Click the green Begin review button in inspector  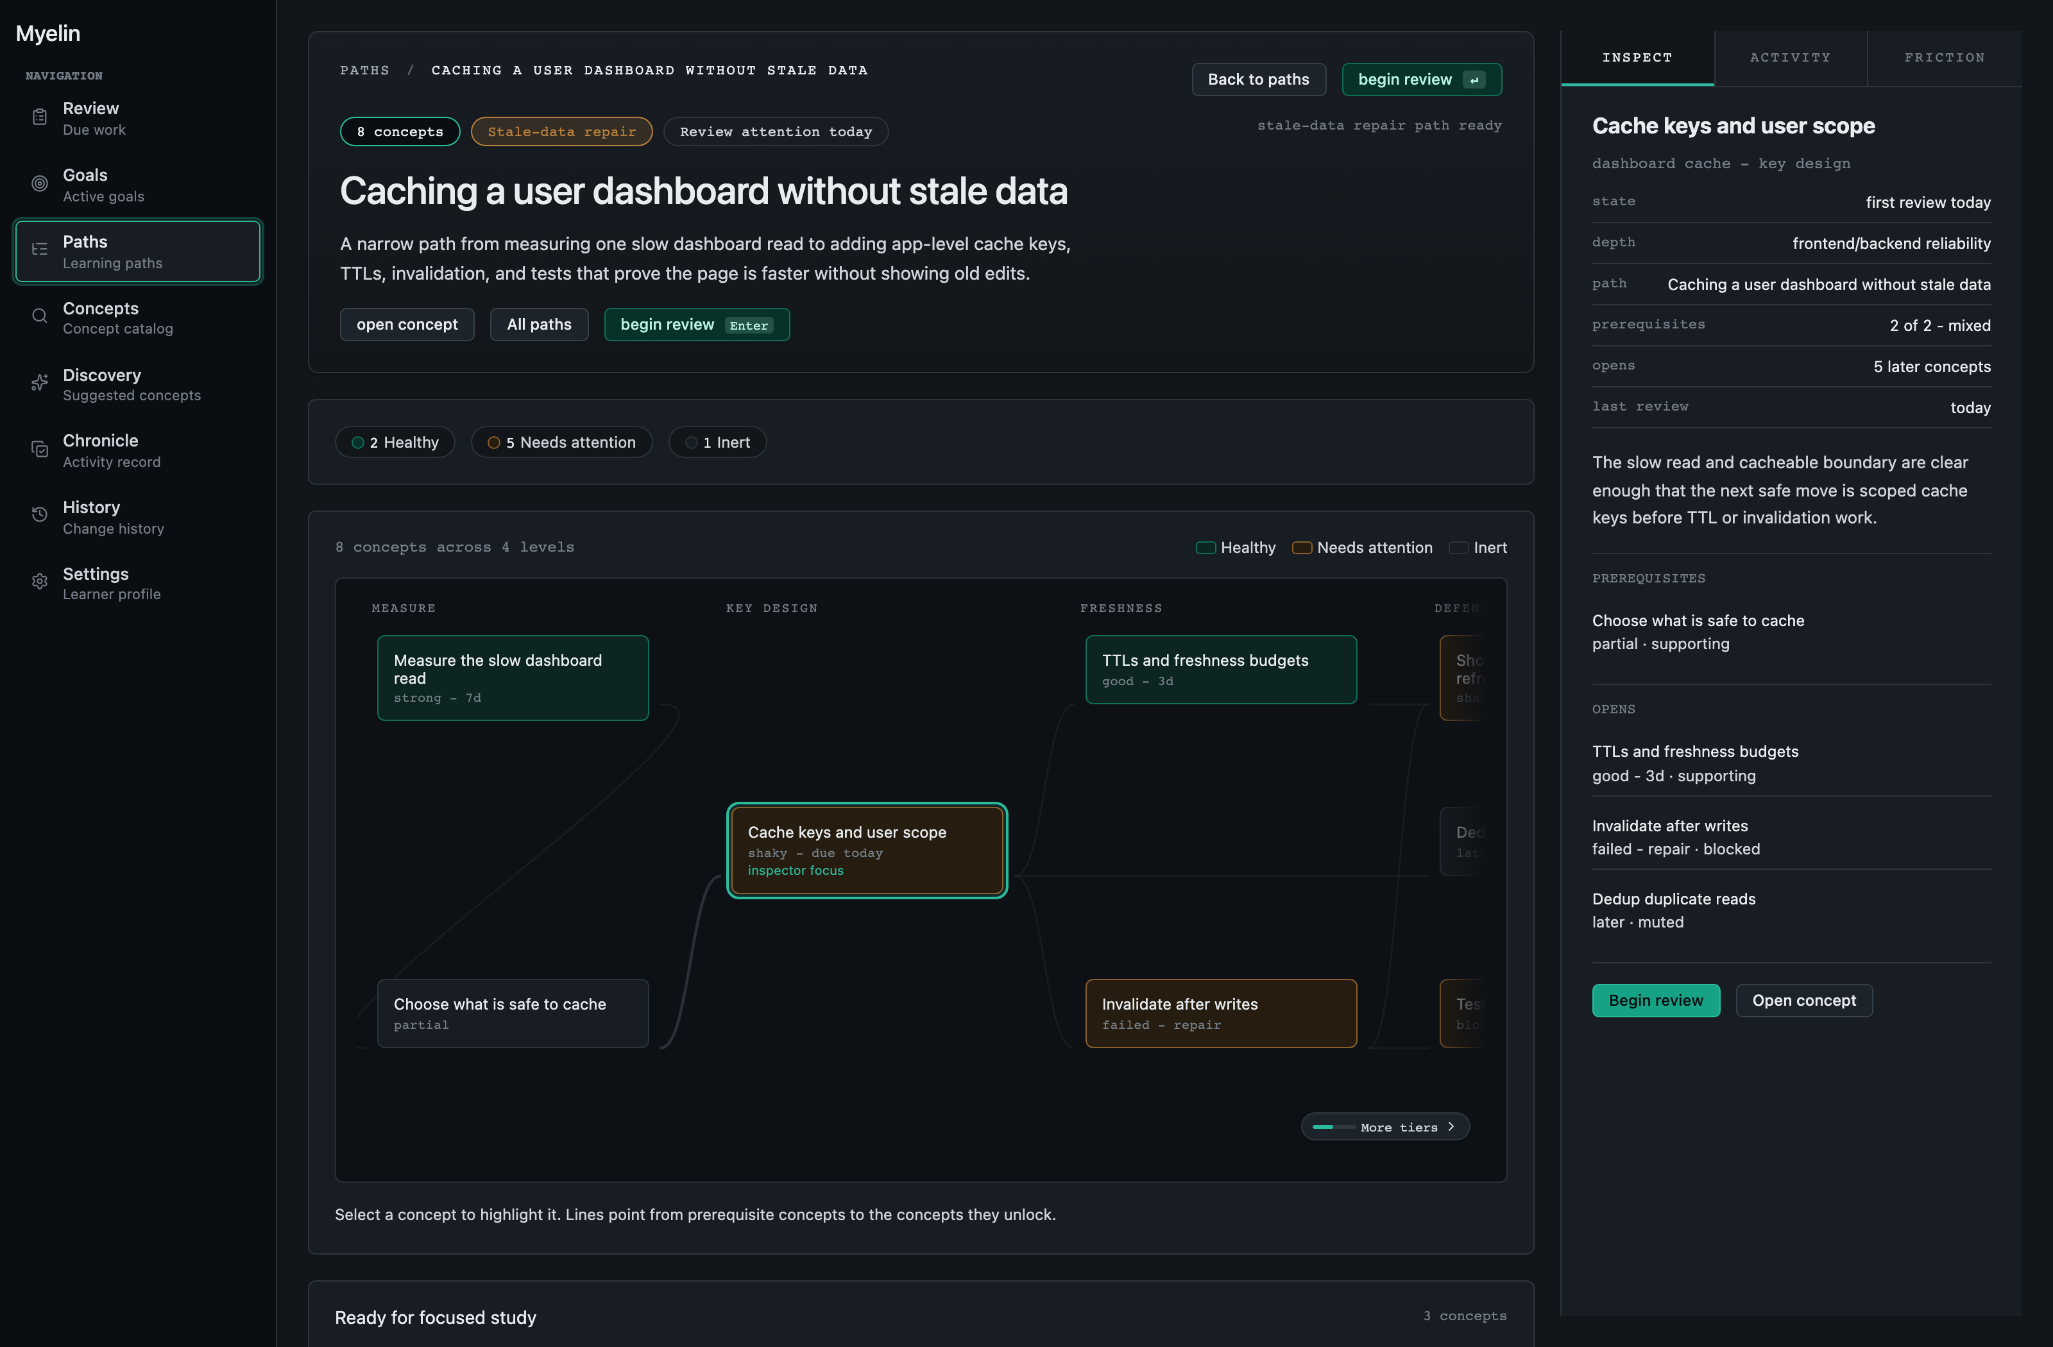click(1657, 1001)
